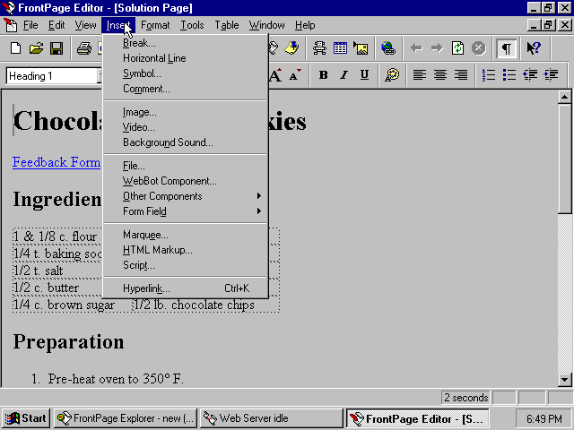574x430 pixels.
Task: Save the page with floppy disk icon
Action: [x=56, y=48]
